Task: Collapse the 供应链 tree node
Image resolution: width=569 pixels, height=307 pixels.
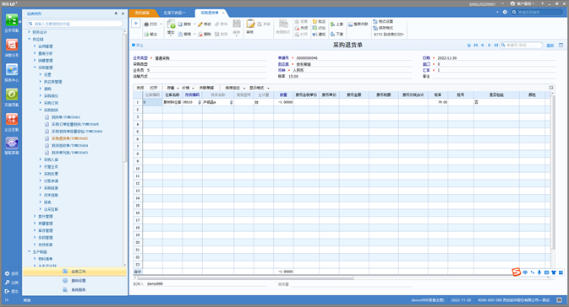Action: click(30, 39)
